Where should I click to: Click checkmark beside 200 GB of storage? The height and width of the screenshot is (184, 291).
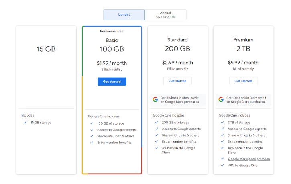tap(157, 123)
